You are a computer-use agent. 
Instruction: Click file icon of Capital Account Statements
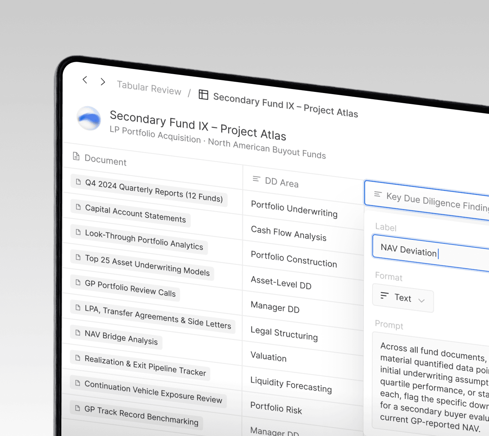(78, 207)
